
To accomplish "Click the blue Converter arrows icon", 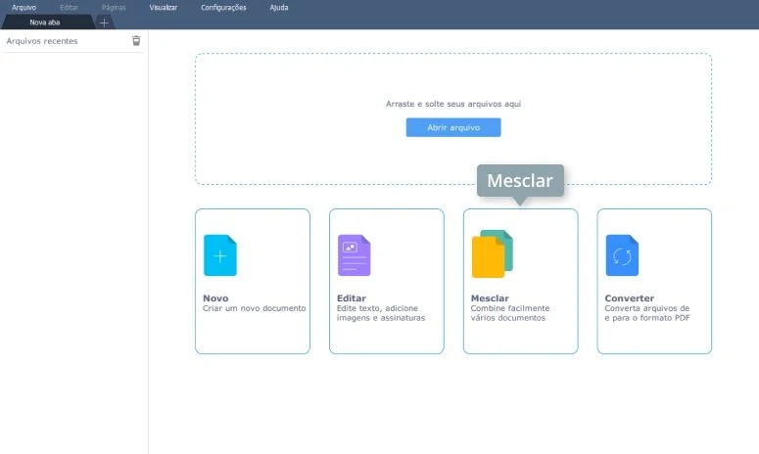I will click(x=622, y=255).
